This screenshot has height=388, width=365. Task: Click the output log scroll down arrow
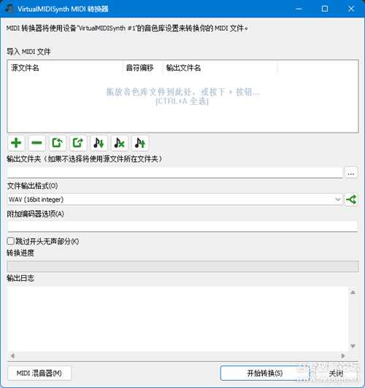(x=353, y=346)
